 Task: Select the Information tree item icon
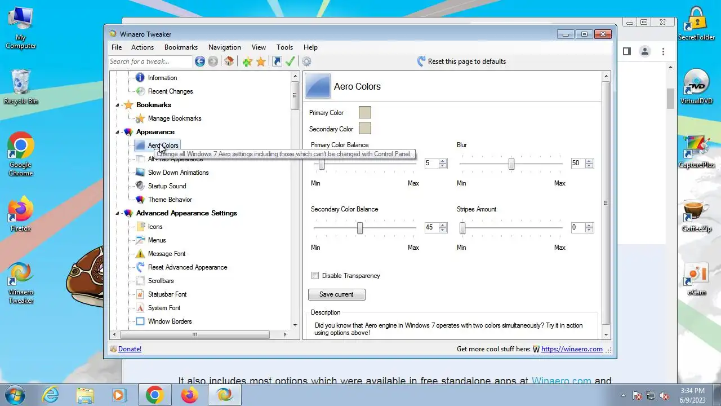[x=140, y=78]
